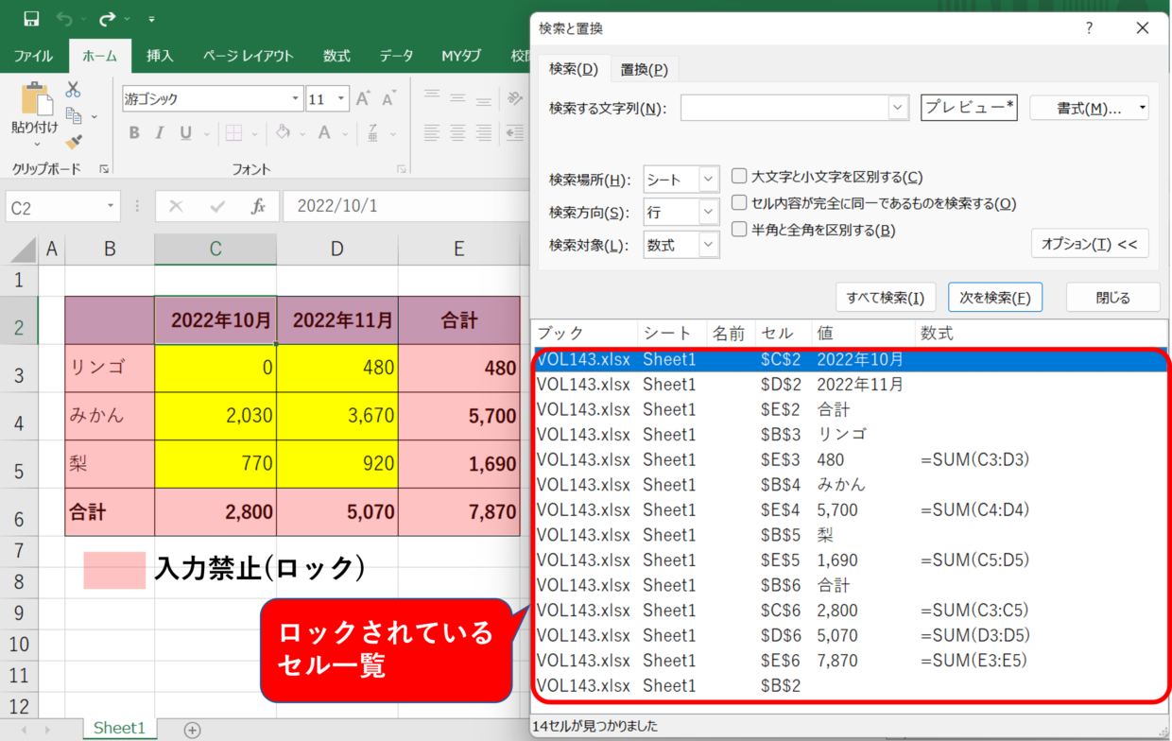This screenshot has width=1172, height=741.
Task: Switch to the 置換 tab
Action: (x=644, y=69)
